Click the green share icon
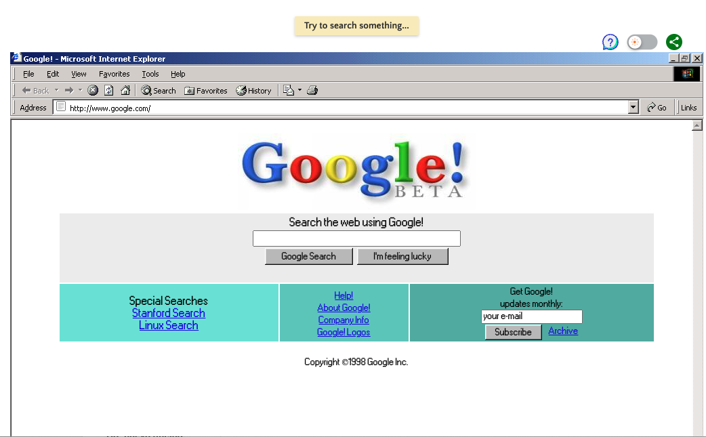The width and height of the screenshot is (706, 437). (674, 42)
